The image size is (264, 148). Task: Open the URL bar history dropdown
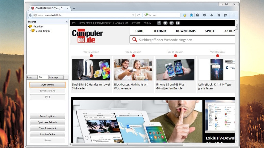pos(133,15)
